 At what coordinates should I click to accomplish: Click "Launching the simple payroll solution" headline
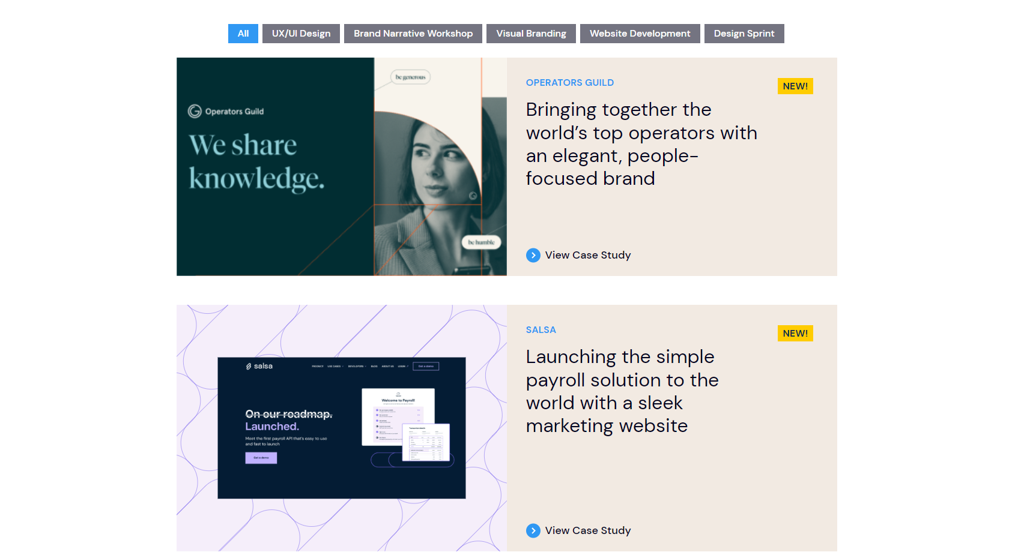(x=622, y=391)
